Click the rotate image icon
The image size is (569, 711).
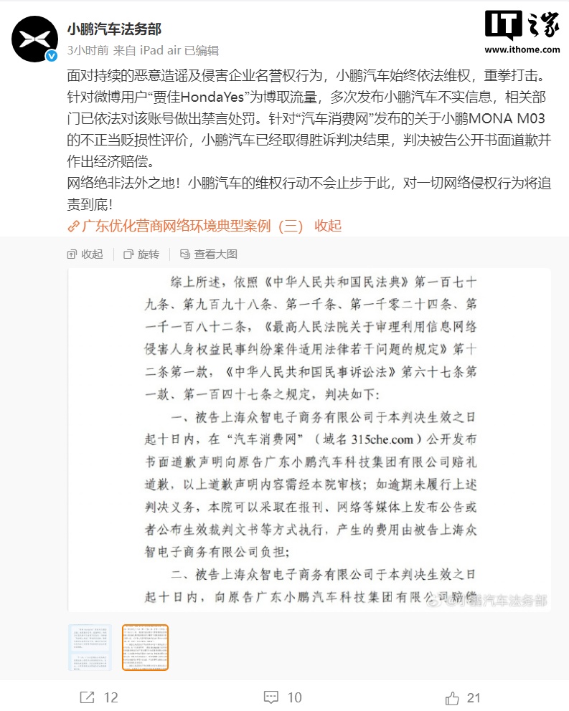click(128, 254)
